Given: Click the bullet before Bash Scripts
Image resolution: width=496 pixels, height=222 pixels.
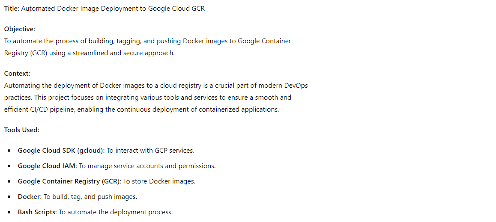Looking at the screenshot, I should click(x=9, y=213).
